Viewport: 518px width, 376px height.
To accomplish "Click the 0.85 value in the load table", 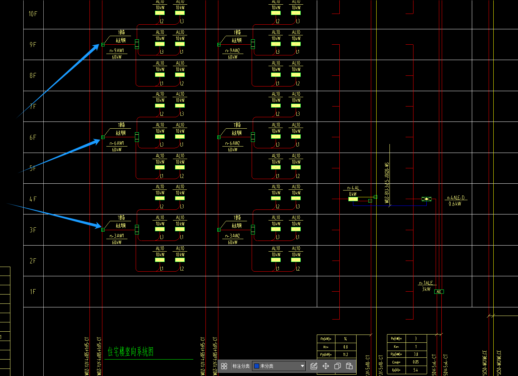I will [x=416, y=362].
